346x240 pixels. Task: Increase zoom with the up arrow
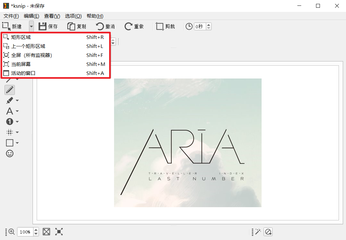click(36, 230)
